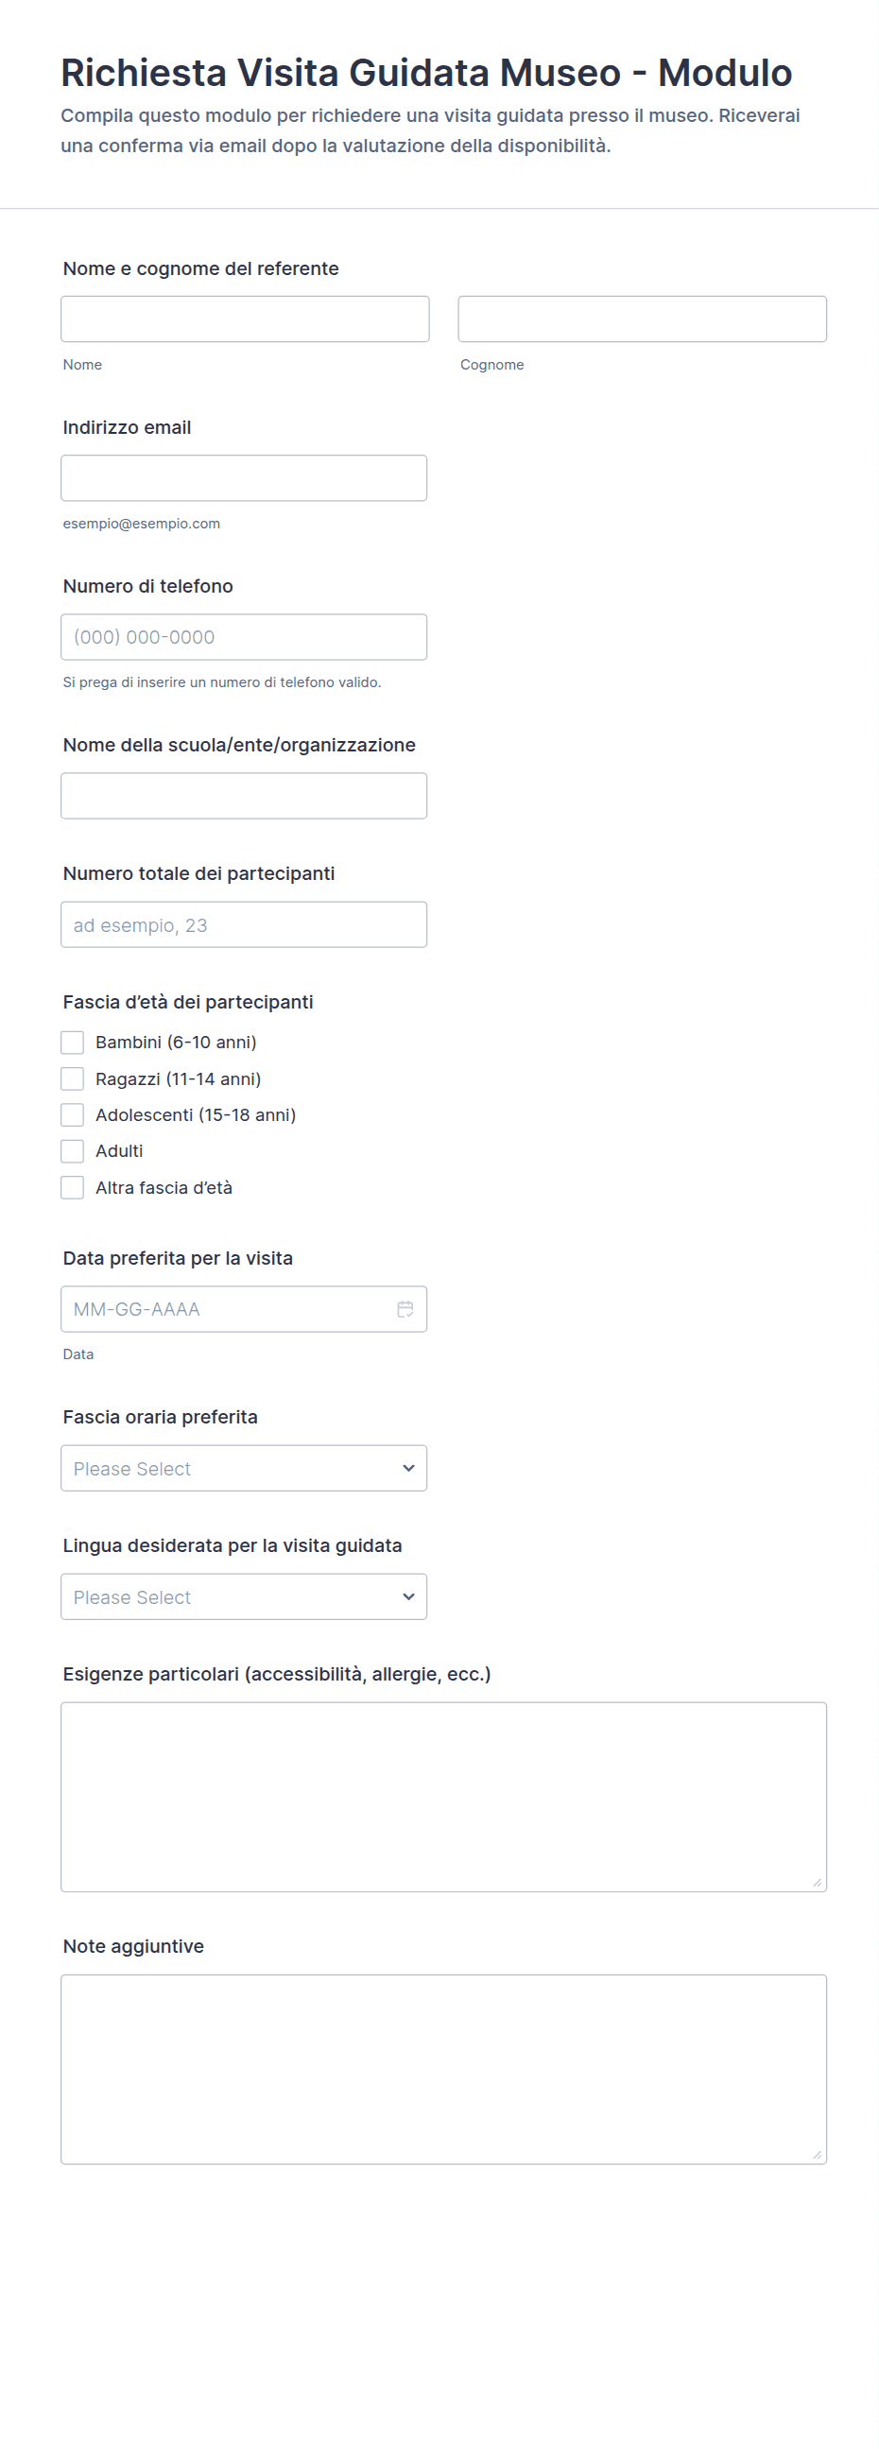Image resolution: width=879 pixels, height=2449 pixels.
Task: Tick the Ragazzi (11-14 anni) option
Action: [72, 1078]
